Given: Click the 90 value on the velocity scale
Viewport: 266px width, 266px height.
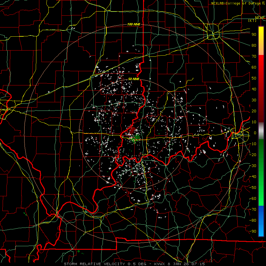Looking at the screenshot, I should click(254, 35).
